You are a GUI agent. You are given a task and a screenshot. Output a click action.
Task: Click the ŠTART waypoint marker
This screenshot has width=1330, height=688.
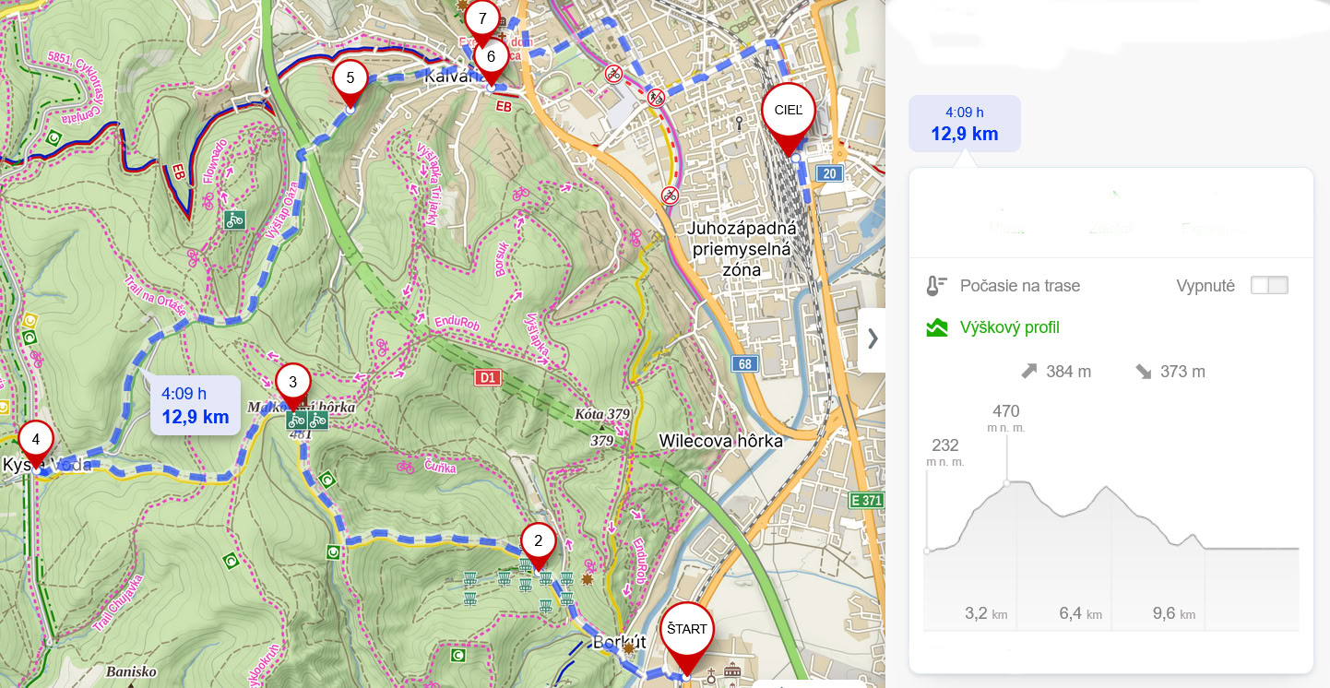coord(686,633)
